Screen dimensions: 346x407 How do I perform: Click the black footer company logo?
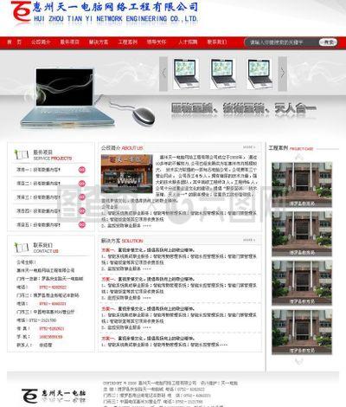coord(54,396)
